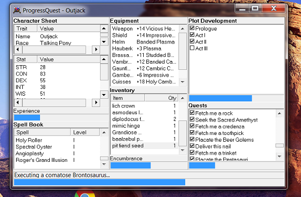Select the Weapon equipment row

144,28
